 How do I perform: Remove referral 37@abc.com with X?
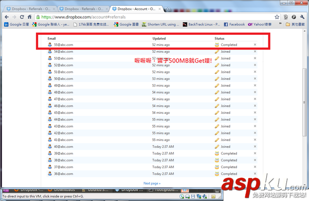click(x=255, y=167)
